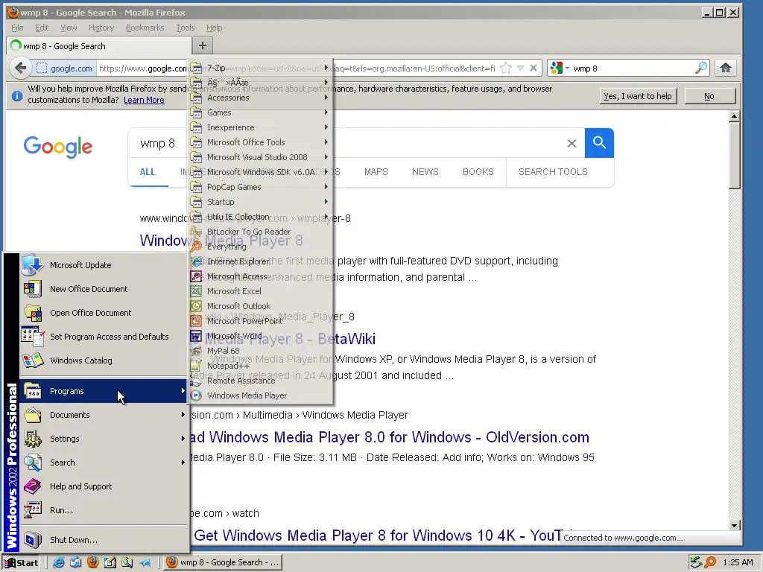Launch Microsoft Access

(x=260, y=276)
